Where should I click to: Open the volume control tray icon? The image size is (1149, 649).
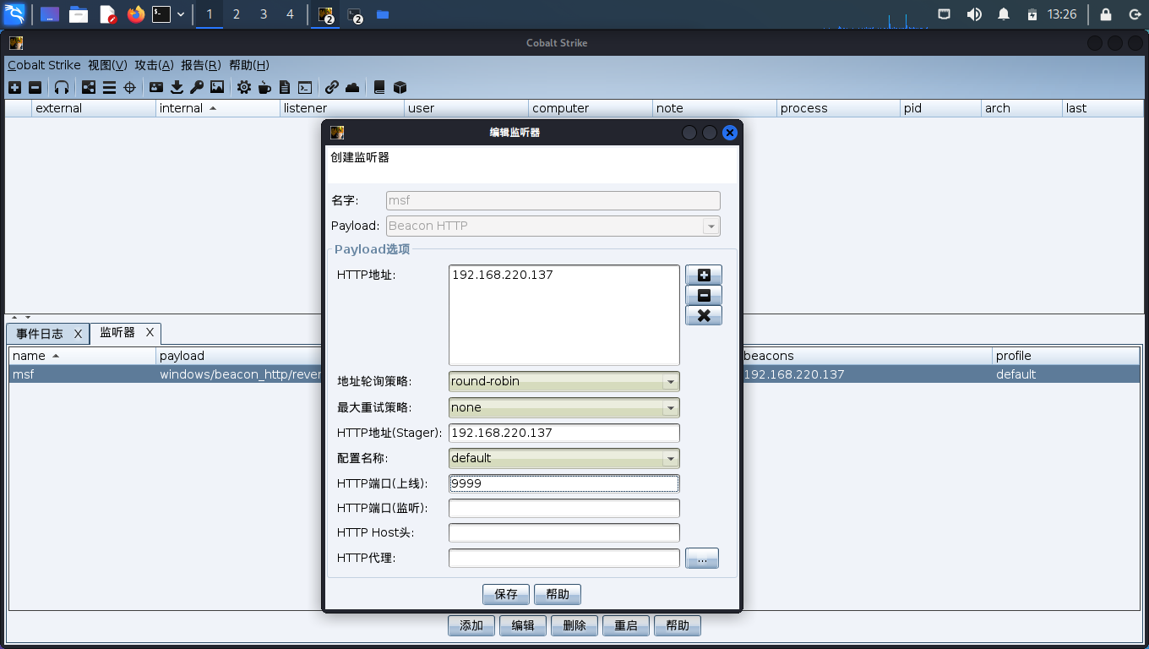click(x=974, y=14)
